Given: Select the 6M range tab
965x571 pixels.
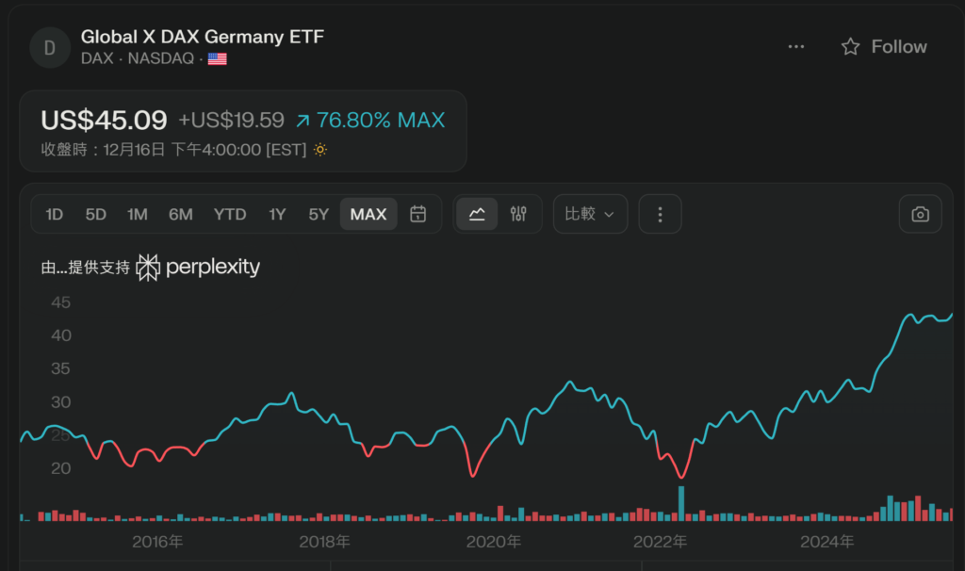Looking at the screenshot, I should point(181,215).
